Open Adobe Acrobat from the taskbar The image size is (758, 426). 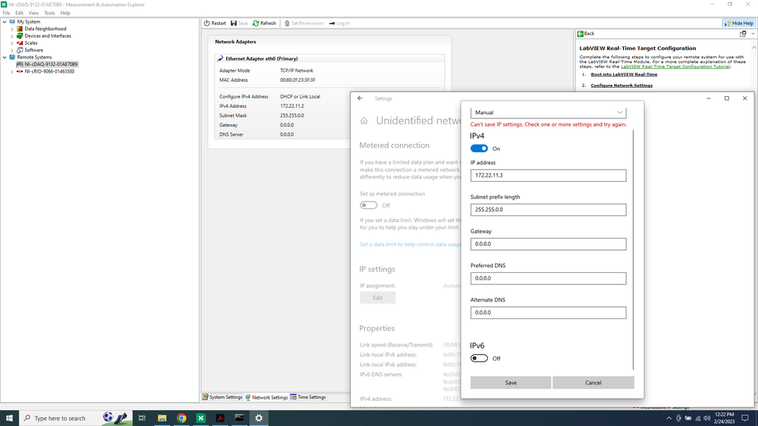(x=220, y=418)
